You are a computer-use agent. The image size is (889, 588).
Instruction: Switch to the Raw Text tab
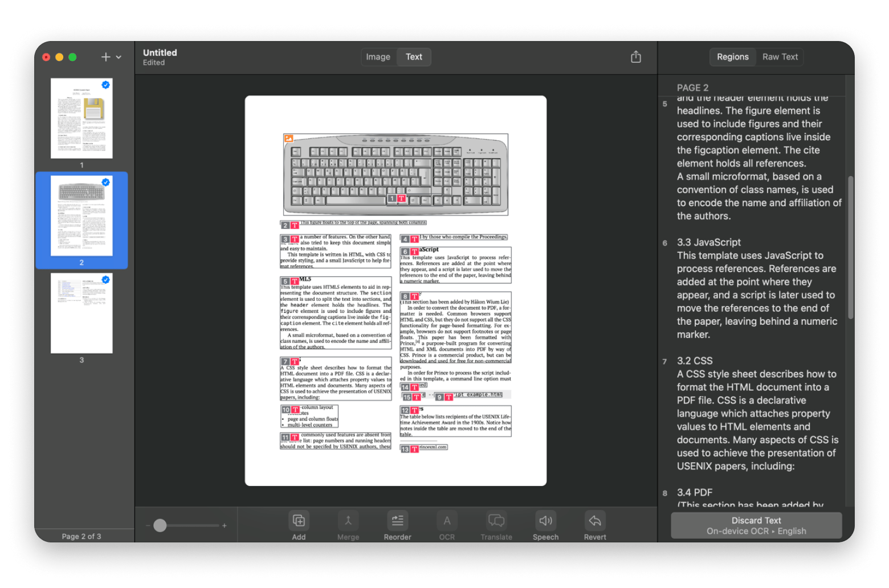pos(780,56)
